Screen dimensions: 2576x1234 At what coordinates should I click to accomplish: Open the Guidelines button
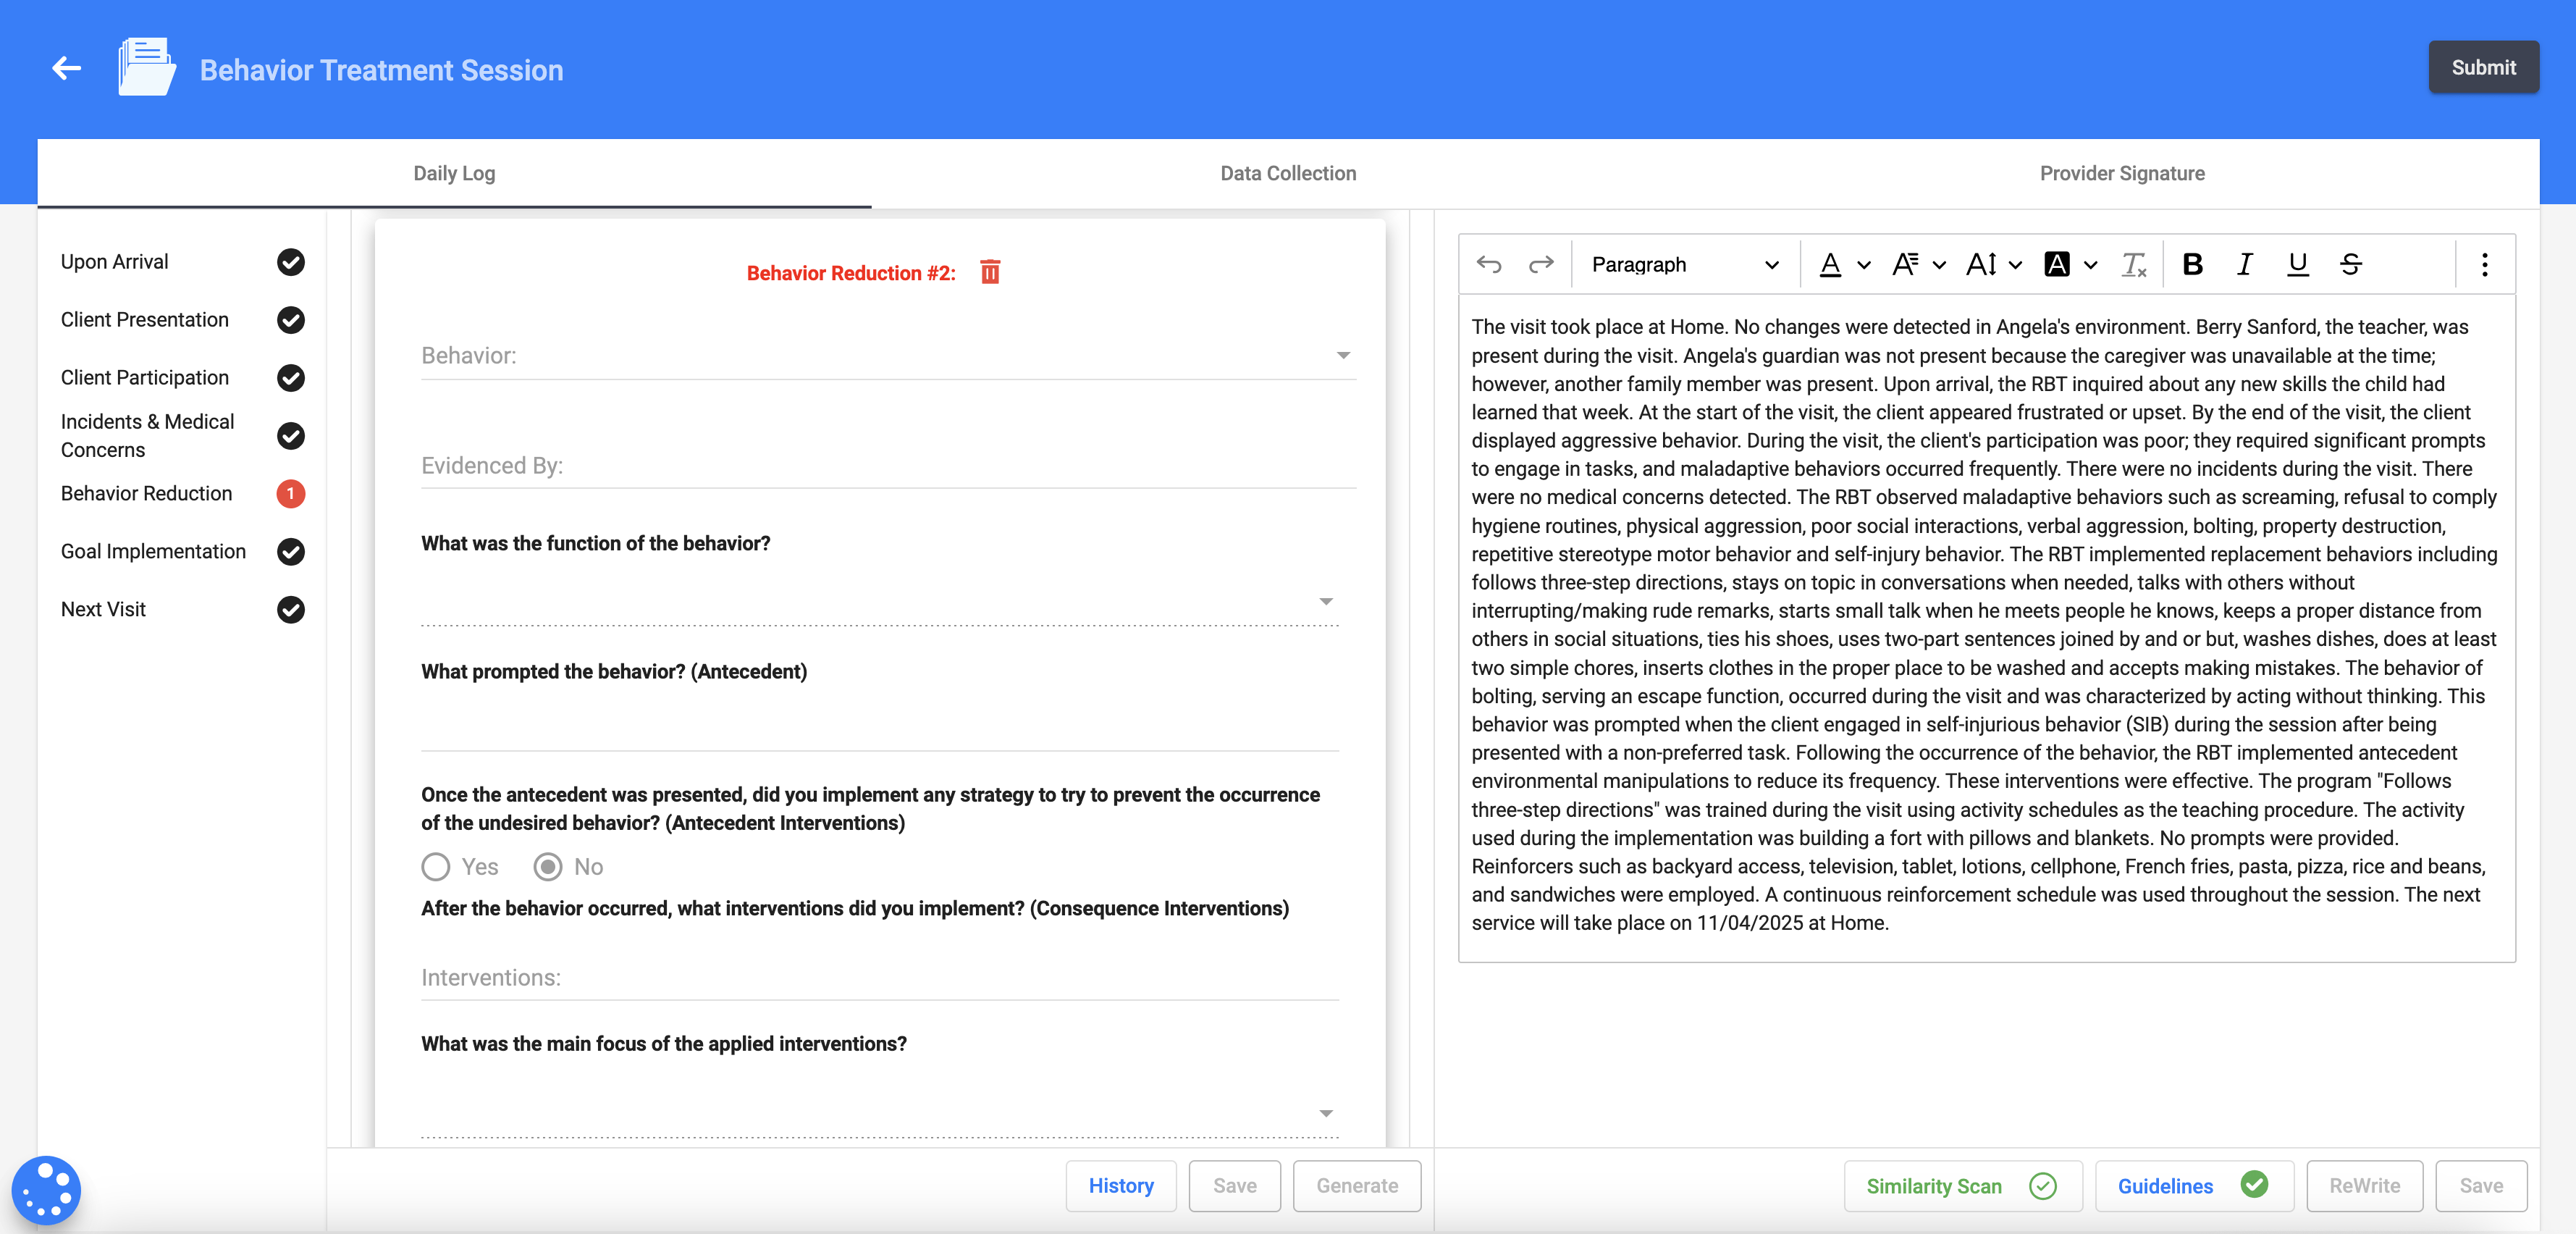point(2193,1186)
